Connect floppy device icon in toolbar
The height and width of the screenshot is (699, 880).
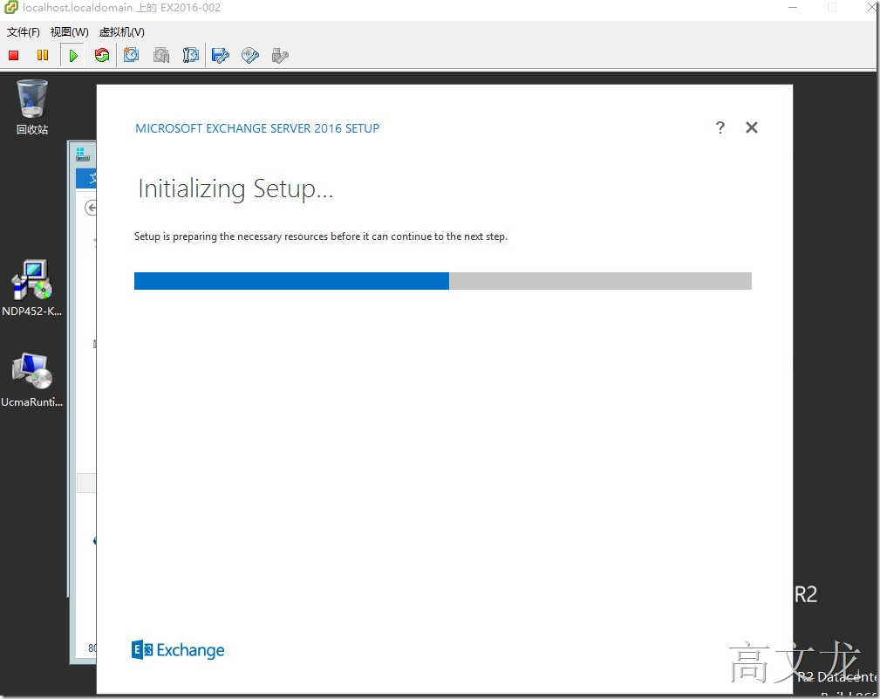pos(221,55)
